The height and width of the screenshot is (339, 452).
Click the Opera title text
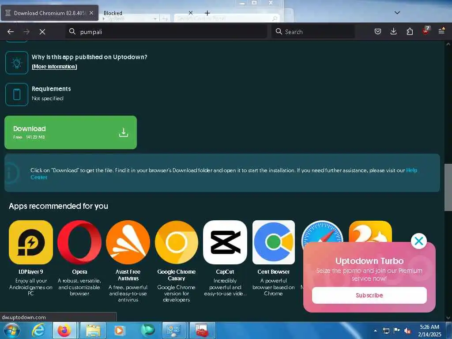(79, 271)
